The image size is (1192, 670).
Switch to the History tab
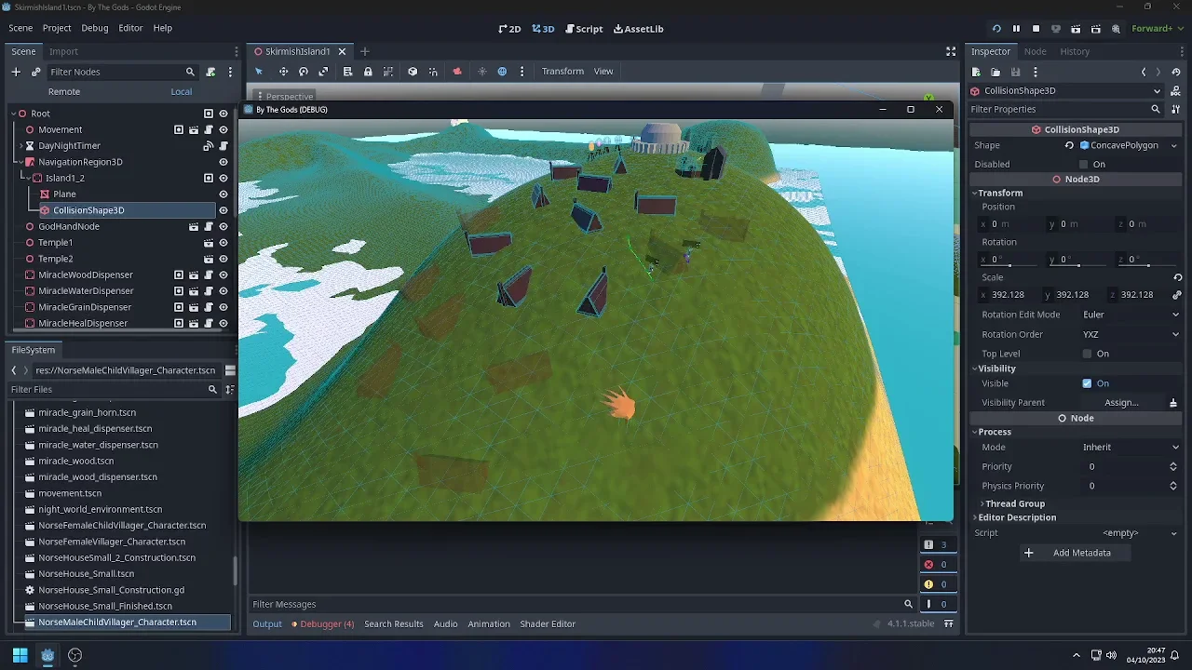[x=1074, y=51]
